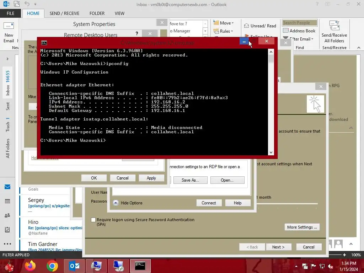This screenshot has height=273, width=364.
Task: Open Ribbon Display Options icon
Action: [327, 4]
